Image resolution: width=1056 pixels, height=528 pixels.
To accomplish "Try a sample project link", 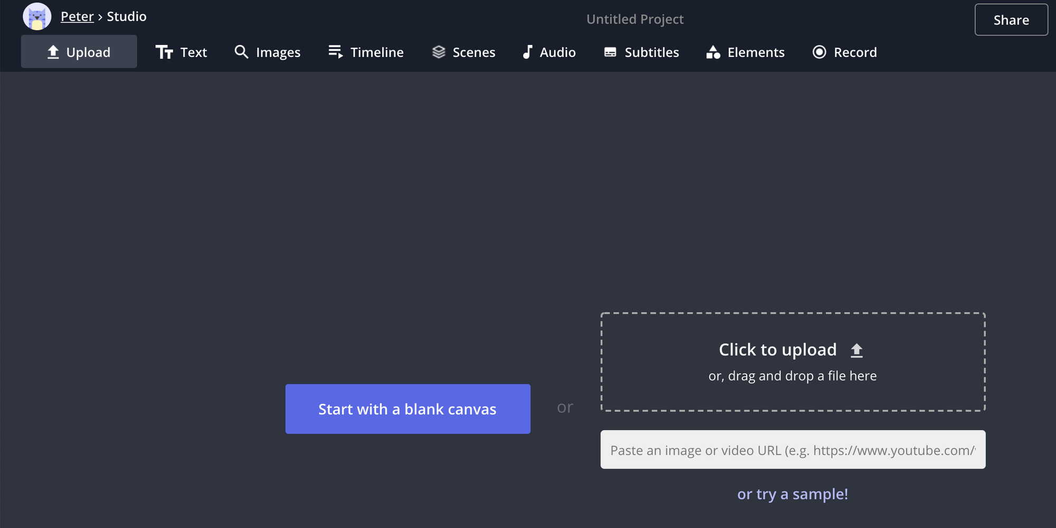I will pyautogui.click(x=793, y=494).
